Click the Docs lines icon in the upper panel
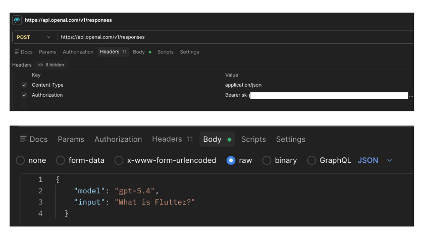Screen dimensions: 423x237 pos(17,52)
